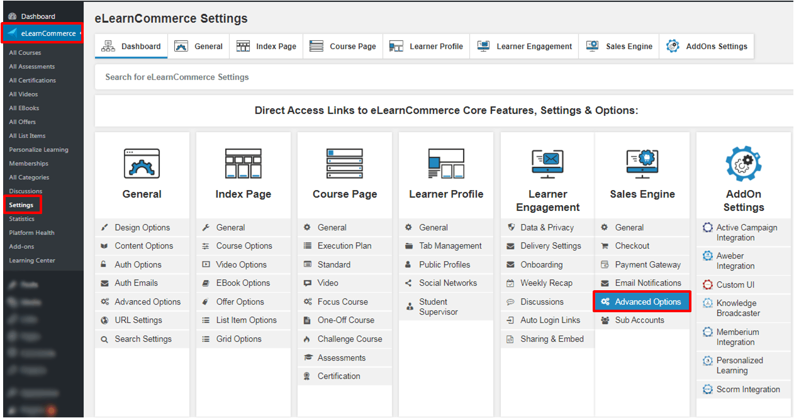Click the lock icon next to Auth Options
This screenshot has width=794, height=418.
(x=104, y=264)
